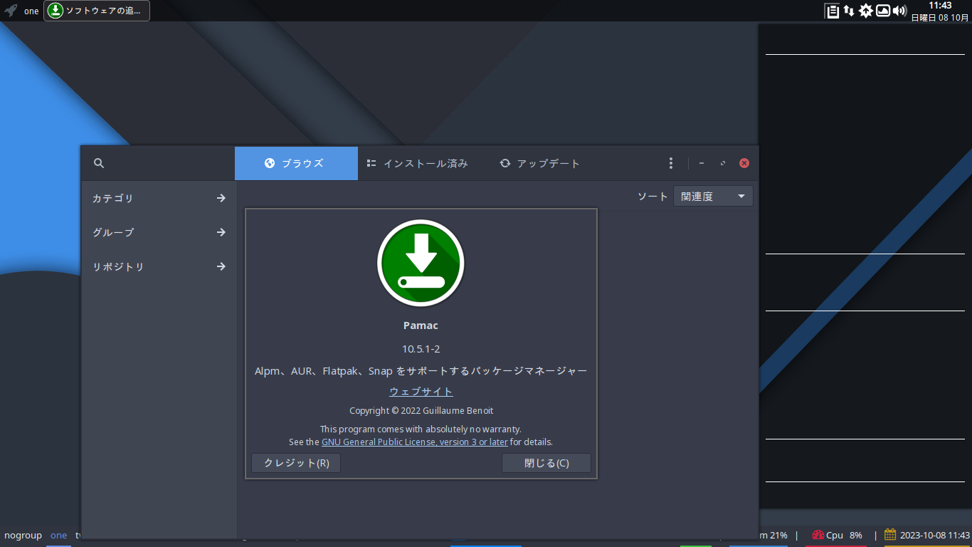This screenshot has height=547, width=972.
Task: Click the クレジット(R) button
Action: pos(296,463)
